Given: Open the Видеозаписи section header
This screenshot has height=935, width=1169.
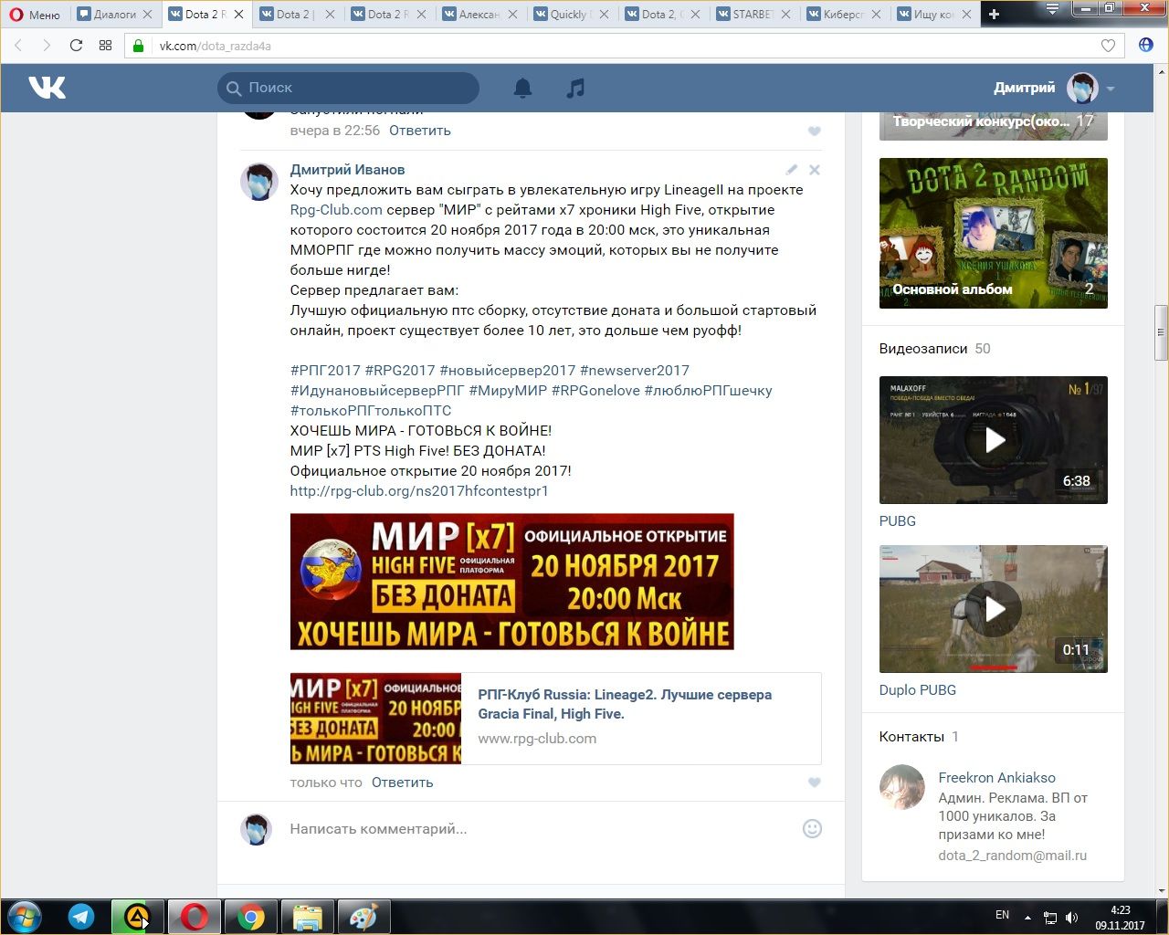Looking at the screenshot, I should (923, 349).
